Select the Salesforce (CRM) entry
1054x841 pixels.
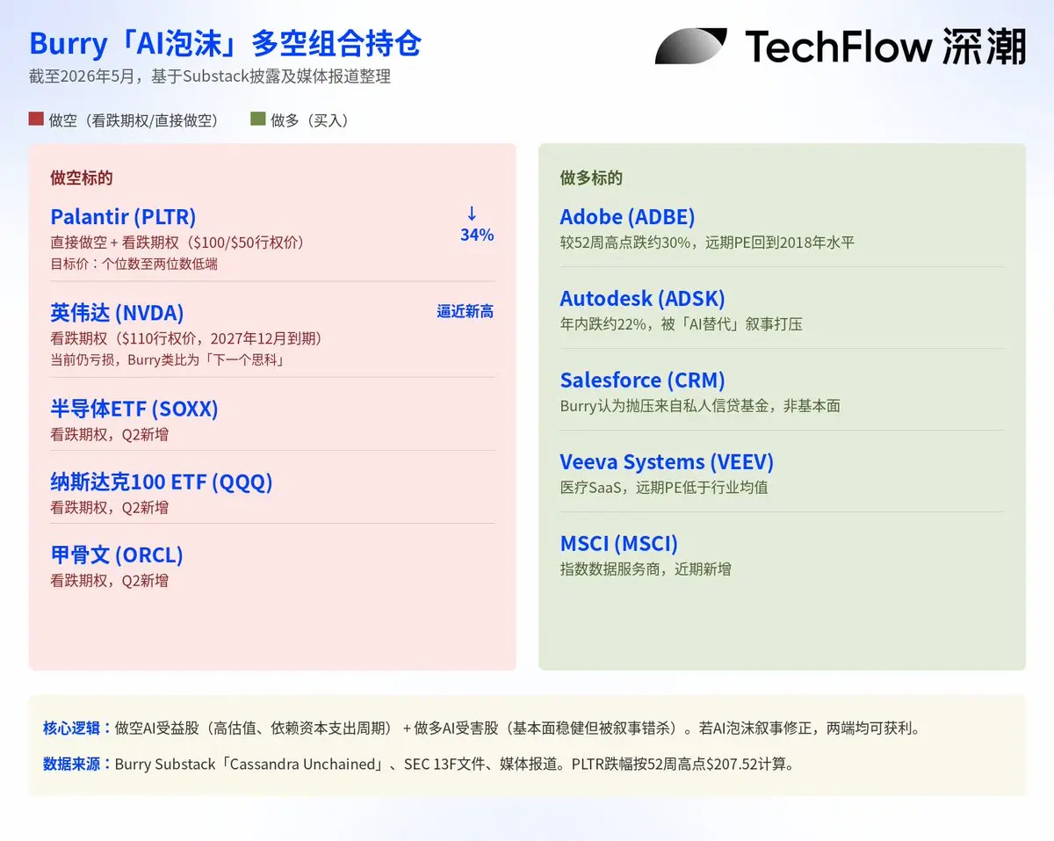[643, 380]
